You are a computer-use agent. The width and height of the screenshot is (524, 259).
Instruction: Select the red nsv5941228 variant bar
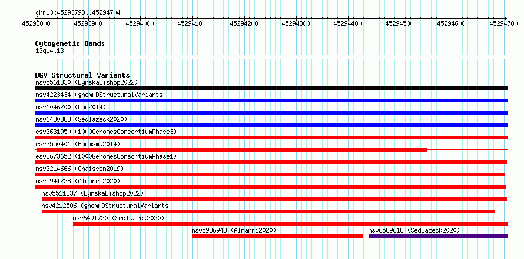point(271,187)
